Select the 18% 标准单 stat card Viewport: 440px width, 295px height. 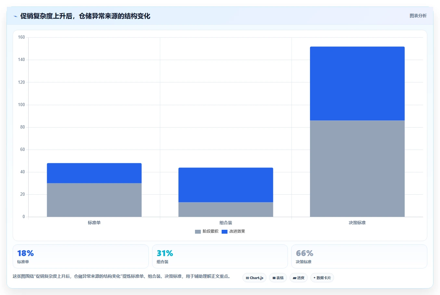(x=81, y=256)
